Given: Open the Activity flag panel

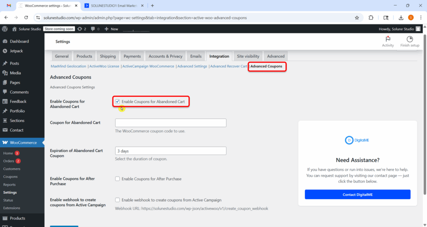Looking at the screenshot, I should coord(388,42).
